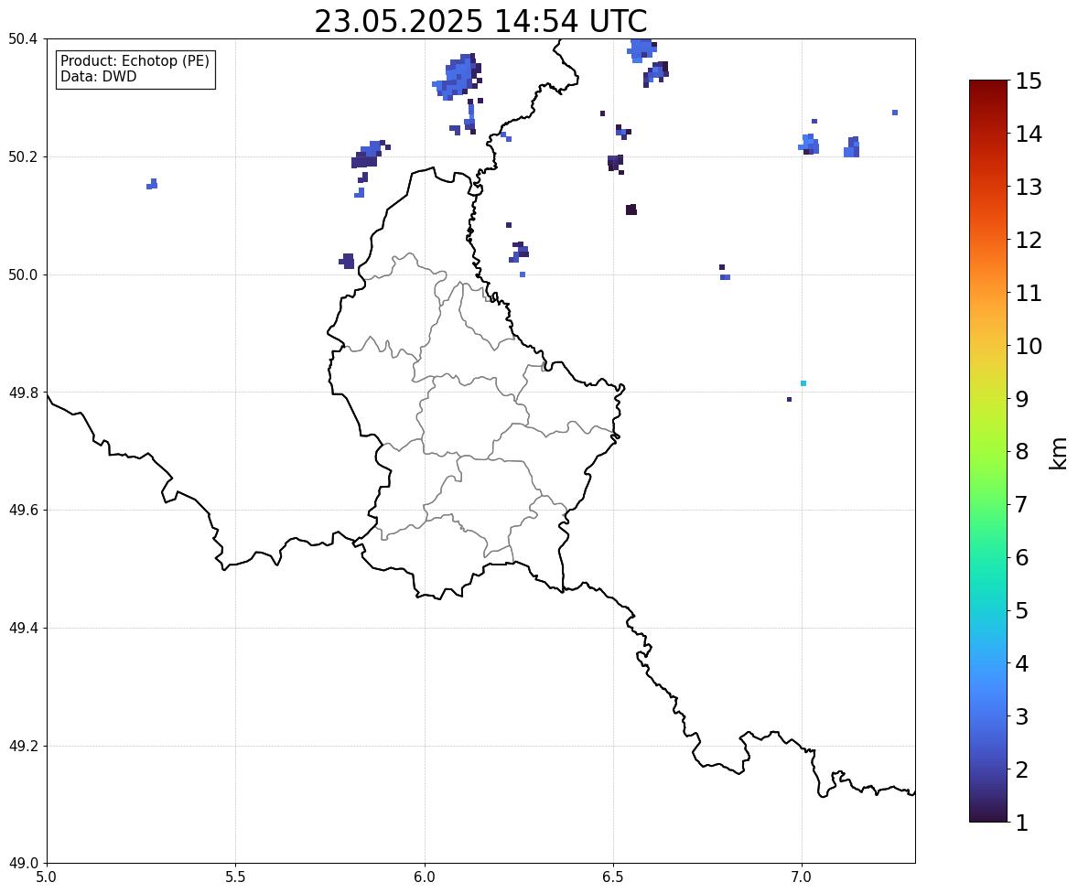Click the colorbar label '2'
Screen dimensions: 1078x893
click(1022, 769)
